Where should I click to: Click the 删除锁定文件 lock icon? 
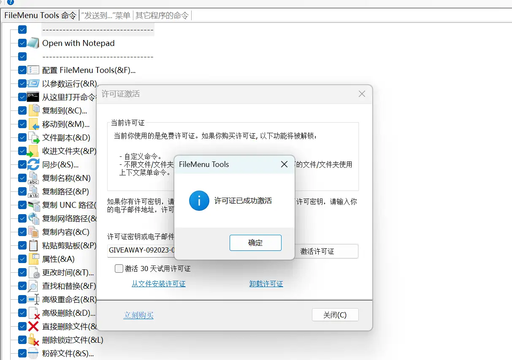[x=34, y=340]
